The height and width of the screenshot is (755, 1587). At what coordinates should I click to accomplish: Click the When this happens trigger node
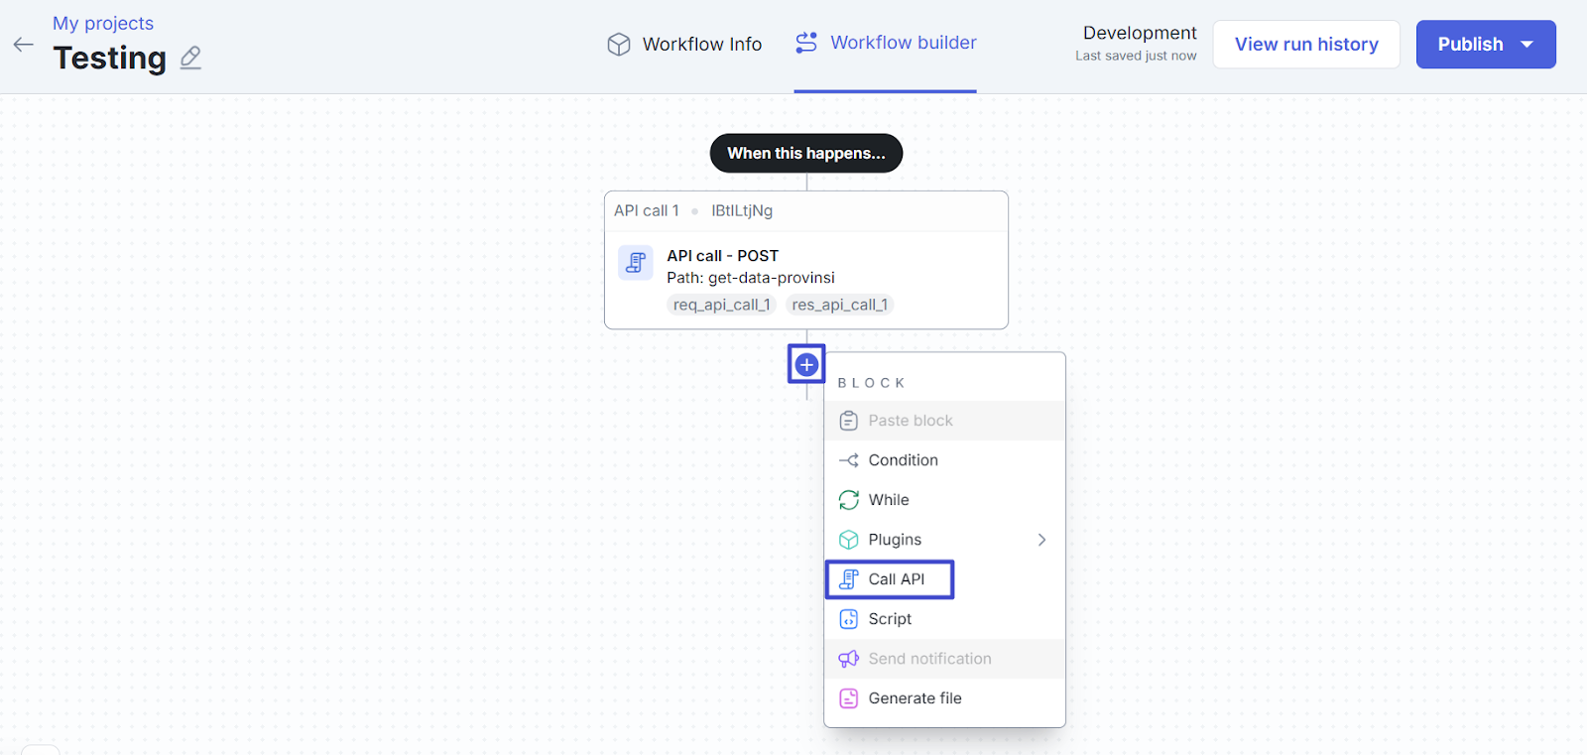click(x=805, y=153)
